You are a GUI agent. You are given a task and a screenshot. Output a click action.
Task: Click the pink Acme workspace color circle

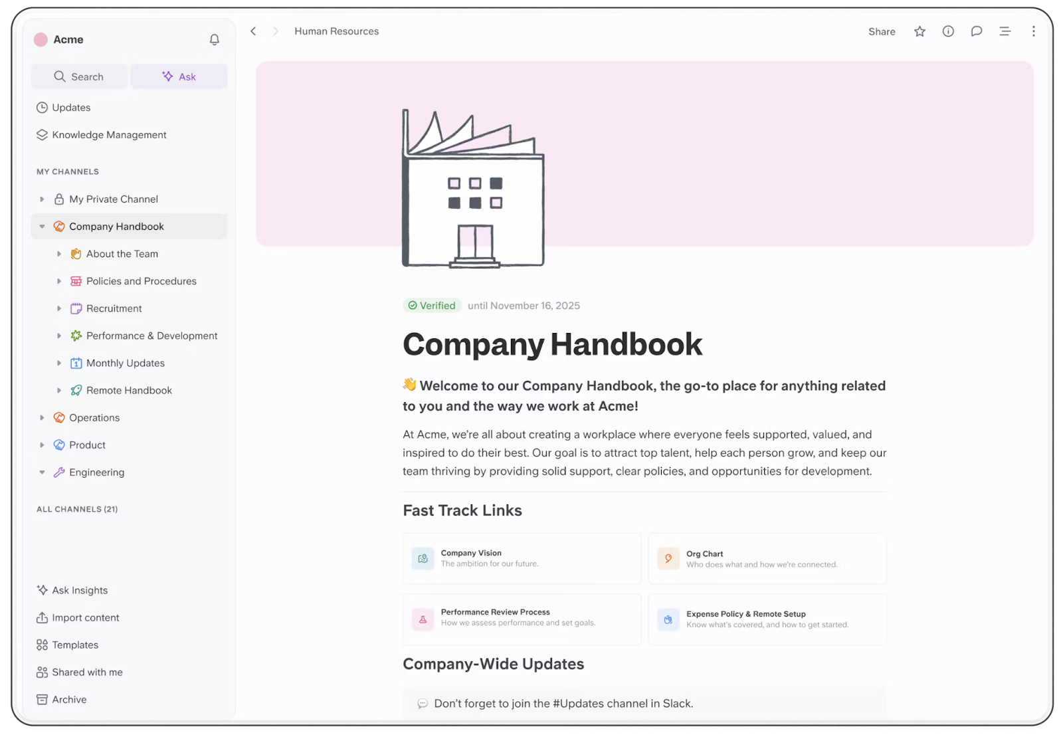click(x=41, y=39)
